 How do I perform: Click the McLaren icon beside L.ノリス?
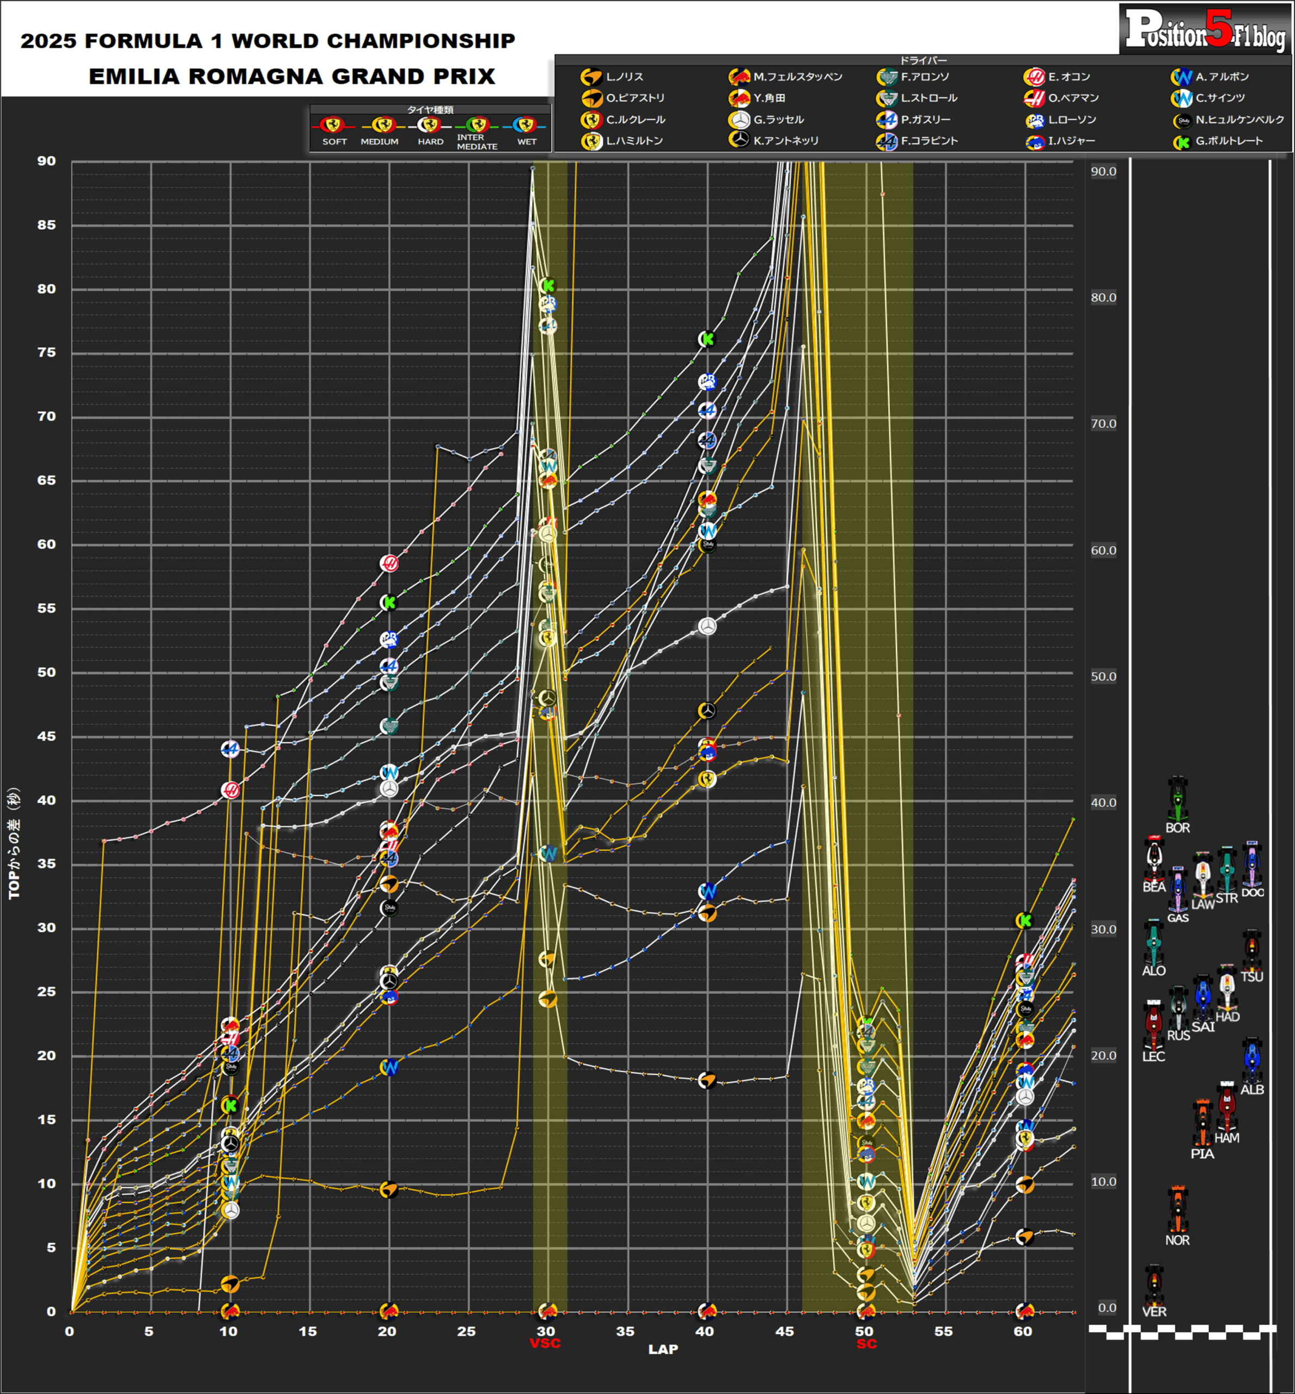[x=591, y=77]
